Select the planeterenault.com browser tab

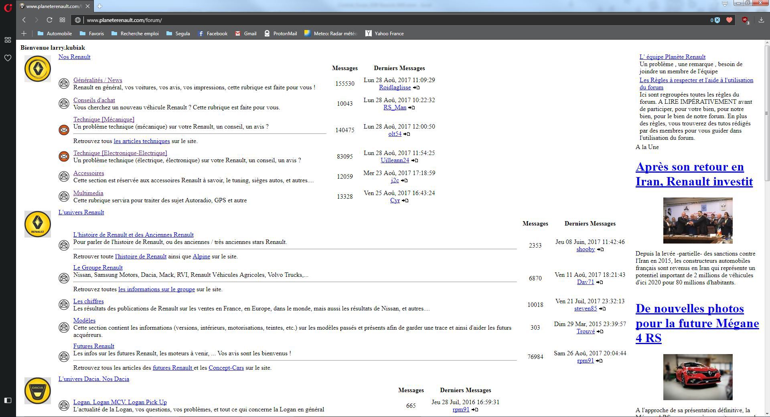[55, 6]
